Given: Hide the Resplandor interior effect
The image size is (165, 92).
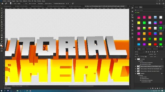Looking at the screenshot, I should (141, 79).
